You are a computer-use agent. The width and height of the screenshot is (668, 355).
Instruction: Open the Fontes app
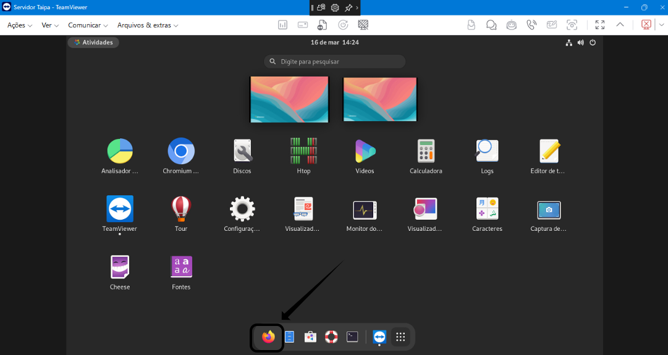pyautogui.click(x=181, y=267)
